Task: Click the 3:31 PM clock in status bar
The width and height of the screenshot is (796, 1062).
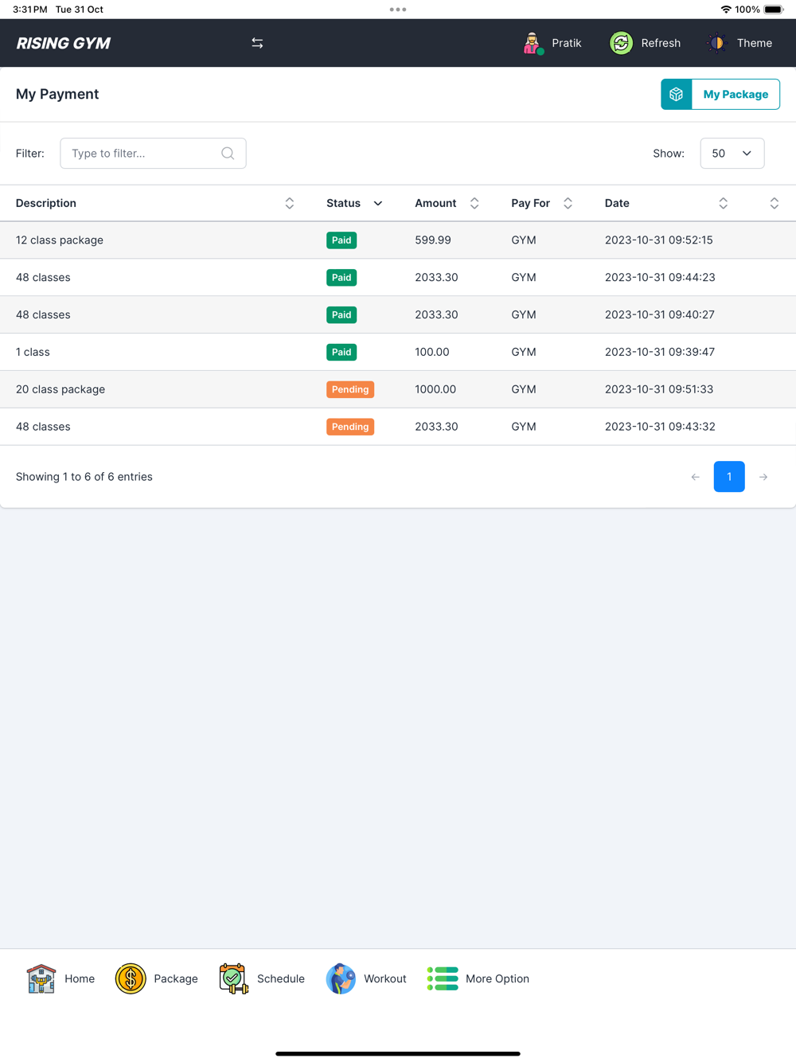Action: tap(30, 10)
